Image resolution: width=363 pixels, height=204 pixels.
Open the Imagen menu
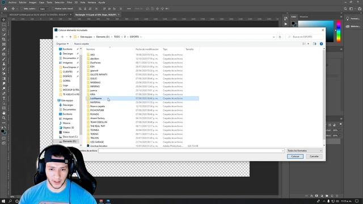pos(33,2)
